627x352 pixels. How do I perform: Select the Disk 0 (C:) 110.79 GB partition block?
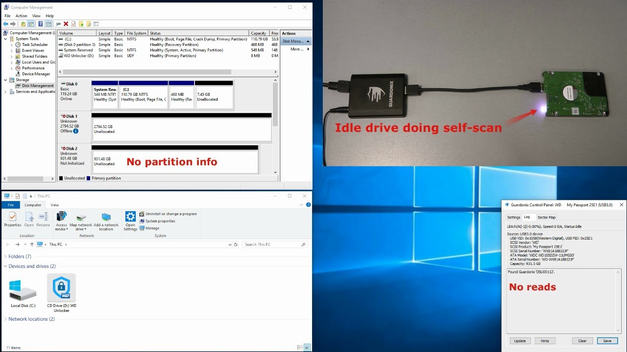point(143,97)
